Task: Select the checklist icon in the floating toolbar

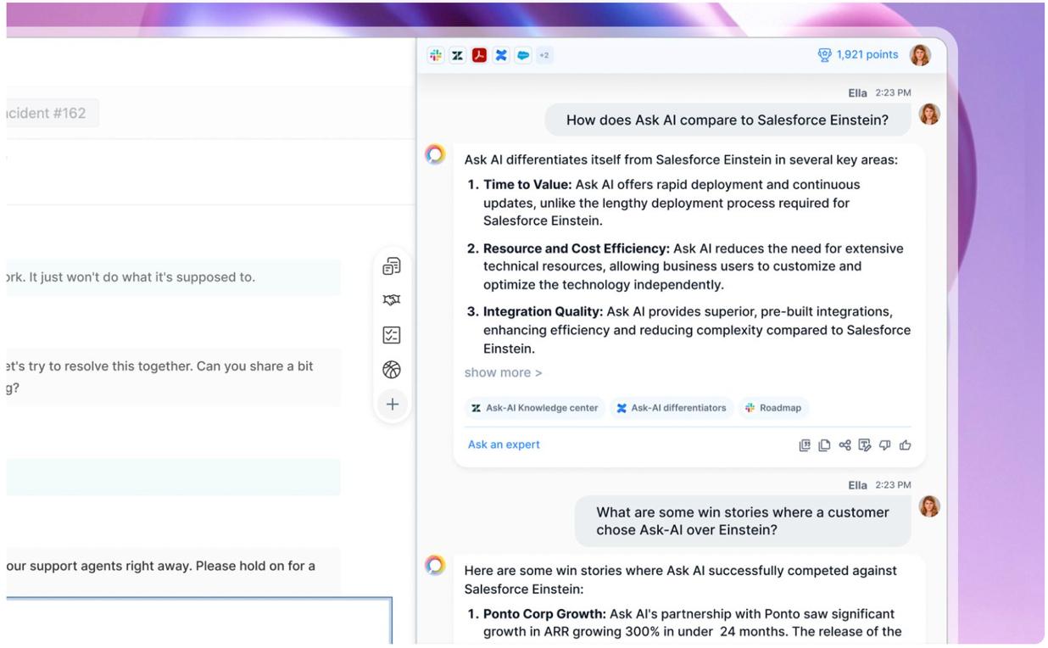Action: pos(392,334)
